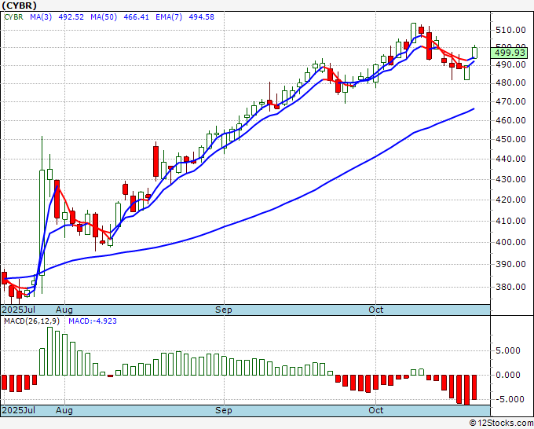Click the last red MACD histogram bar
Viewport: 534px width, 429px height.
474,387
